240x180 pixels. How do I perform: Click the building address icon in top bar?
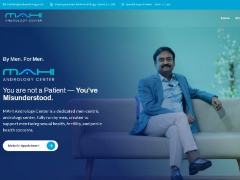coord(52,4)
